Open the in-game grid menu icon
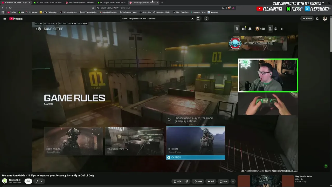The height and width of the screenshot is (187, 332). (244, 29)
